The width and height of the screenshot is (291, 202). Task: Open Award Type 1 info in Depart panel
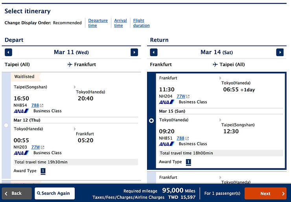click(x=43, y=171)
